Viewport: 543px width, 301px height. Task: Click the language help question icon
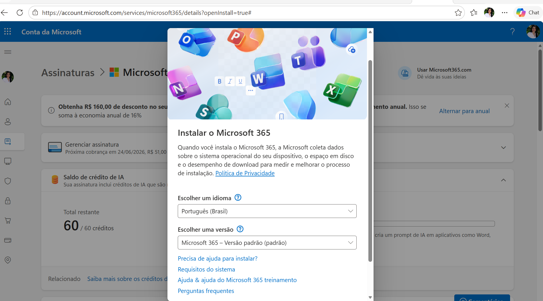tap(238, 198)
